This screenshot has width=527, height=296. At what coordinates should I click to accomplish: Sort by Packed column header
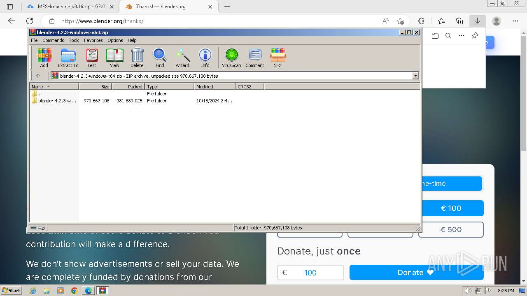click(128, 86)
